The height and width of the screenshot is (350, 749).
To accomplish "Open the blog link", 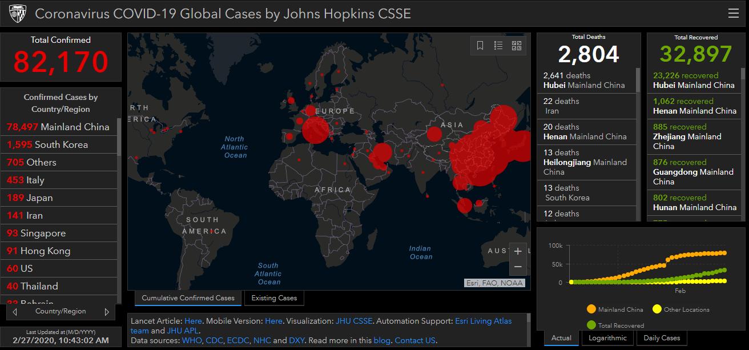I will click(382, 340).
